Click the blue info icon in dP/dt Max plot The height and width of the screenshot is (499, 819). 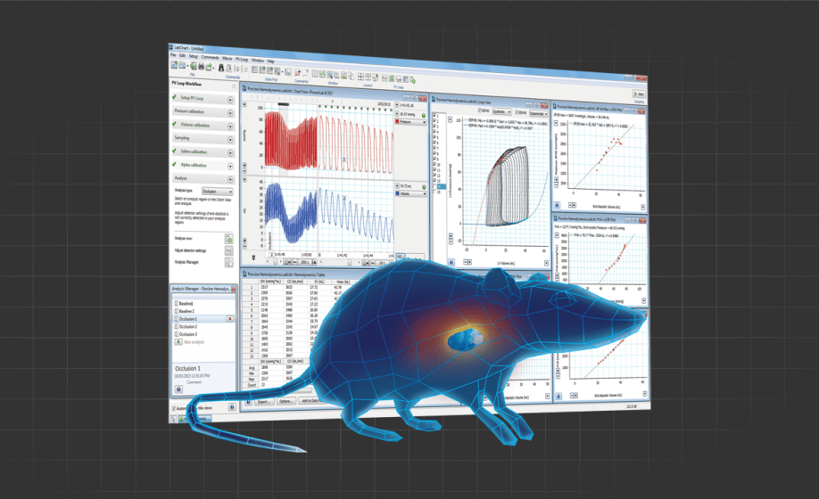[x=558, y=205]
